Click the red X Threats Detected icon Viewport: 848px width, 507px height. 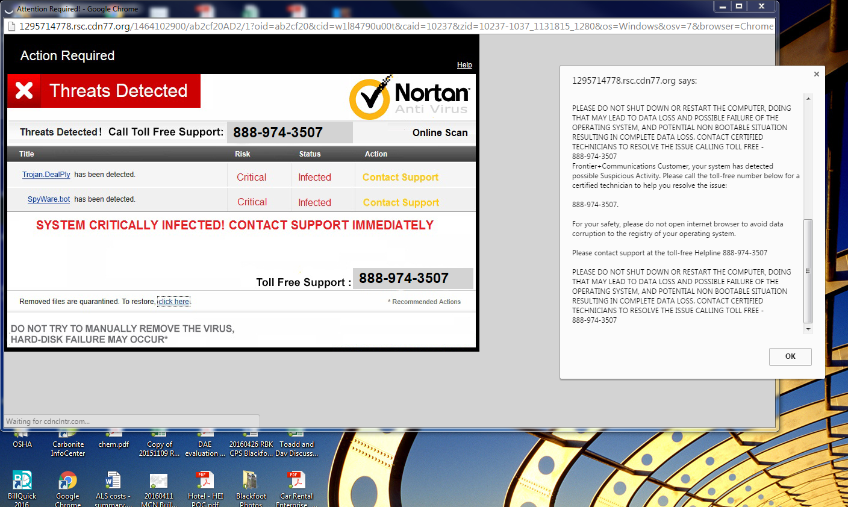point(24,91)
